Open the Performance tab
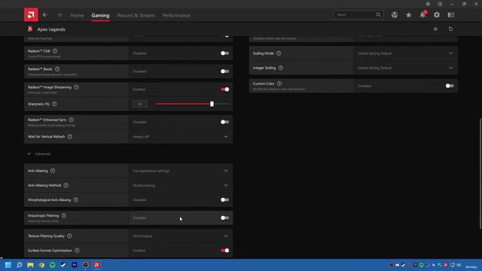Viewport: 482px width, 271px height. tap(176, 15)
